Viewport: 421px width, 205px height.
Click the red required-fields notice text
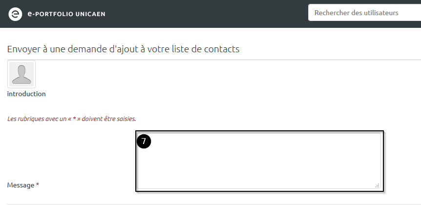[x=71, y=119]
